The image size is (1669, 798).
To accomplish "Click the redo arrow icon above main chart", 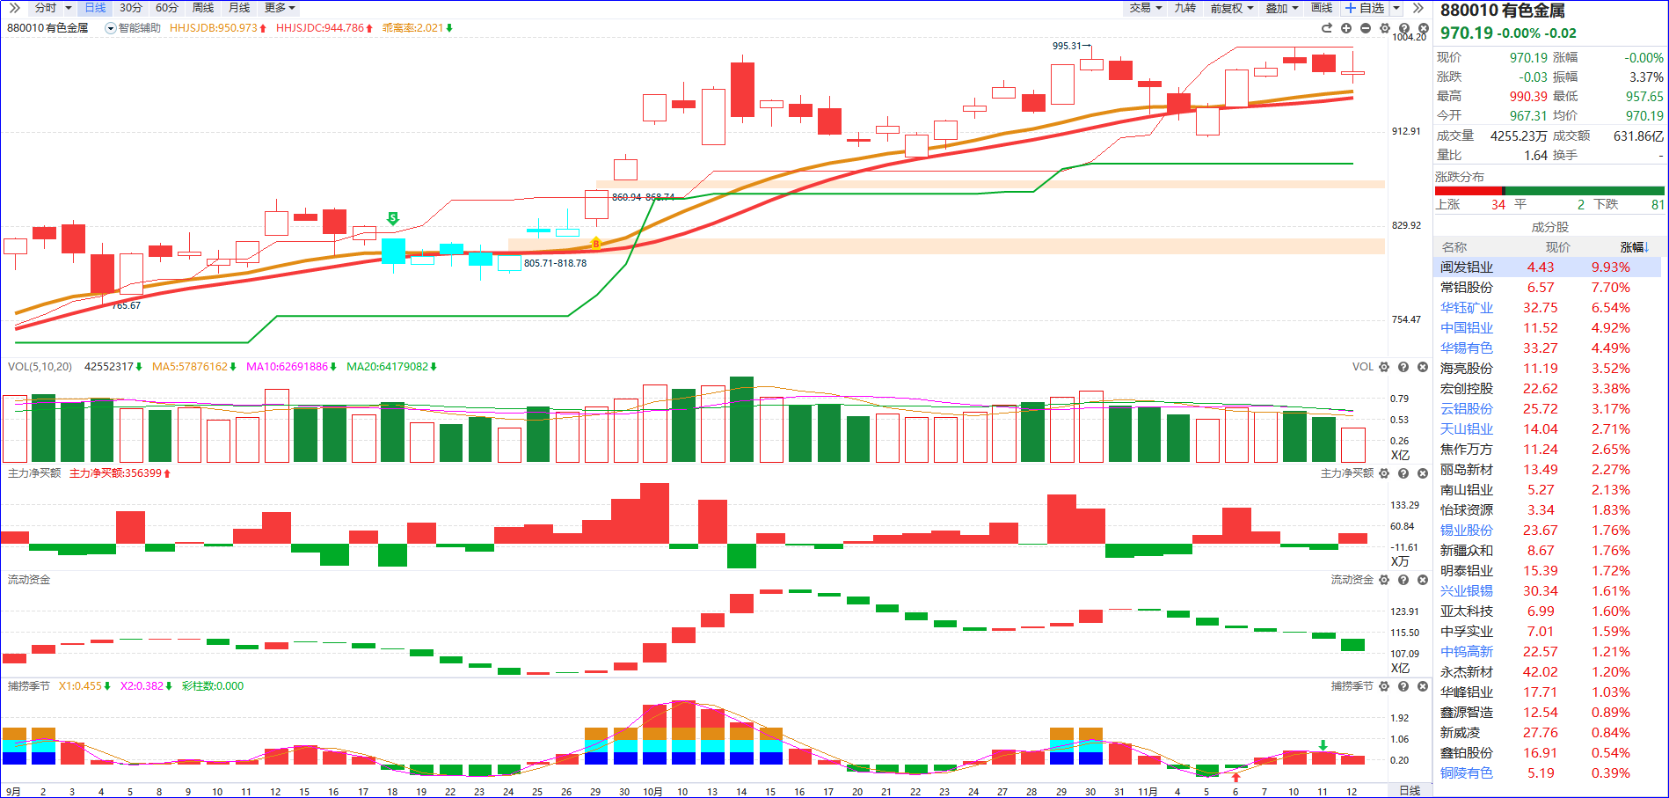I will coord(1327,28).
